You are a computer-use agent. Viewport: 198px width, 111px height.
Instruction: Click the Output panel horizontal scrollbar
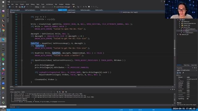[x=44, y=105]
